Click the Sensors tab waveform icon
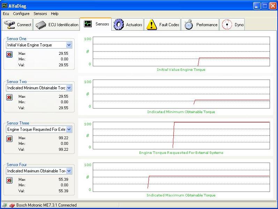 pyautogui.click(x=88, y=24)
